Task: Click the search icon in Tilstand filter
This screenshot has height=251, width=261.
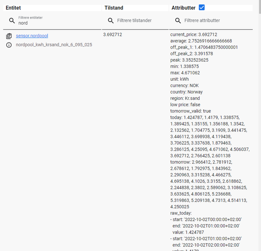Action: [111, 21]
